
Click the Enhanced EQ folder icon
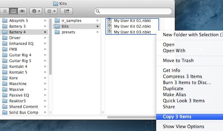(5, 43)
